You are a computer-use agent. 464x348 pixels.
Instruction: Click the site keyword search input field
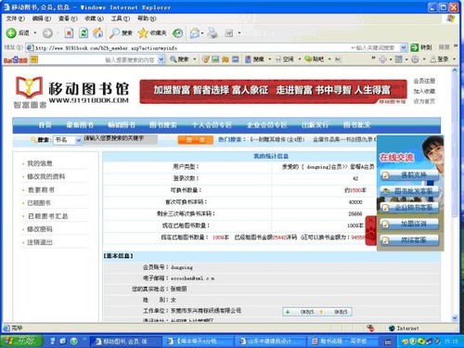(x=121, y=140)
